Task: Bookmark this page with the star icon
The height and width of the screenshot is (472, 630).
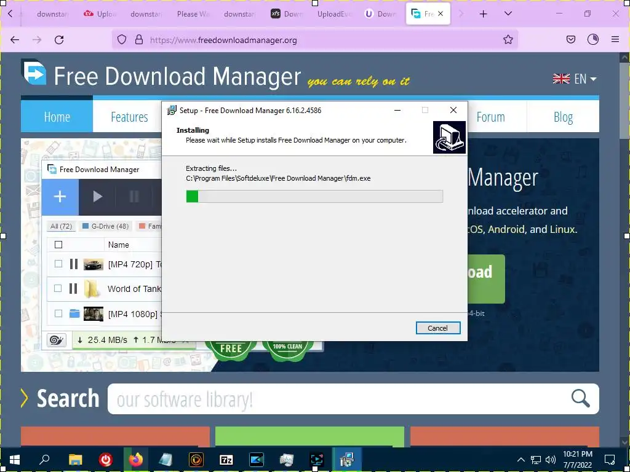Action: point(508,40)
